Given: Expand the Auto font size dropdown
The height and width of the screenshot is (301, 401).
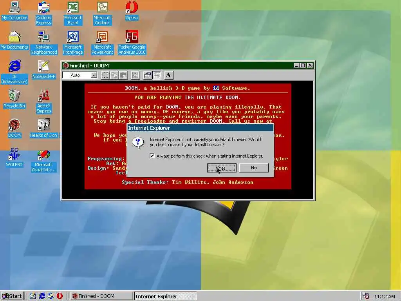Looking at the screenshot, I should [94, 75].
